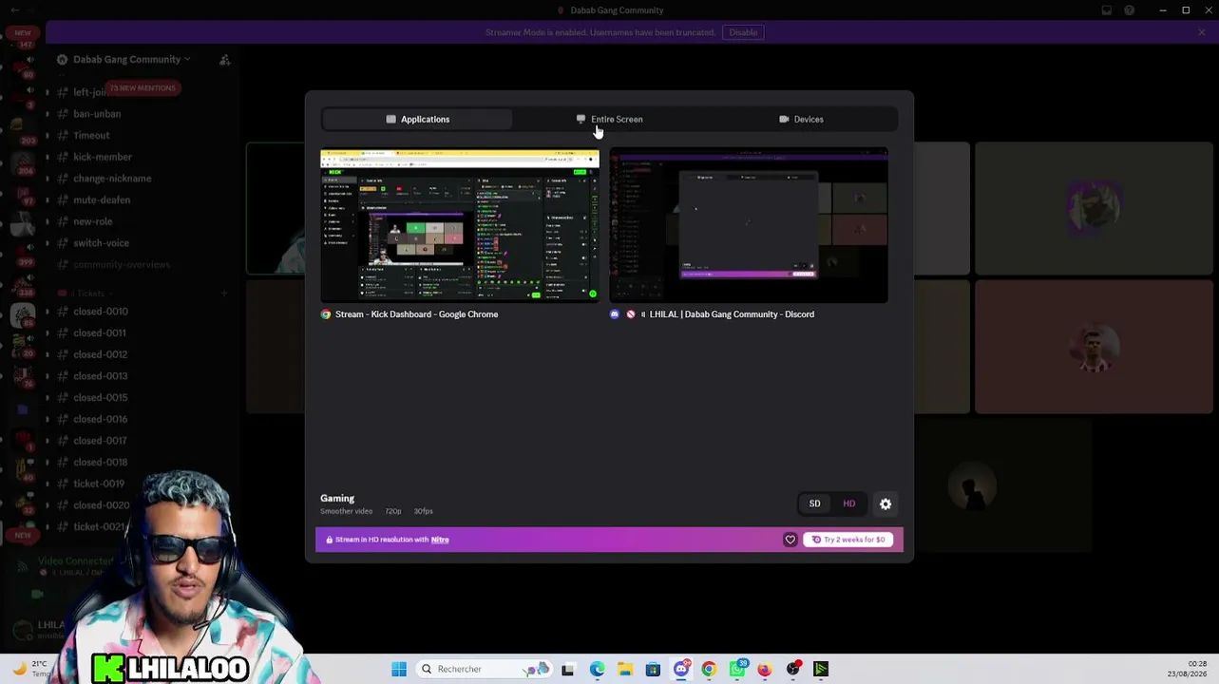
Task: Dismiss the Streamer Mode banner
Action: (1201, 32)
